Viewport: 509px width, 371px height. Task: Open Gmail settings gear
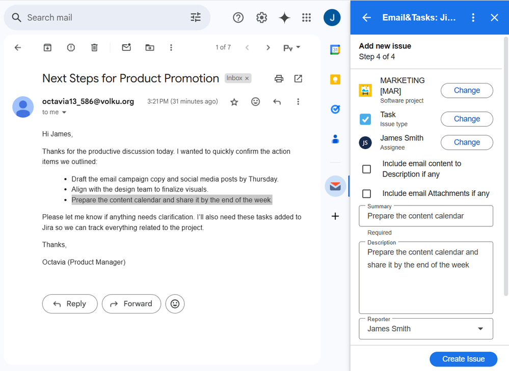262,17
